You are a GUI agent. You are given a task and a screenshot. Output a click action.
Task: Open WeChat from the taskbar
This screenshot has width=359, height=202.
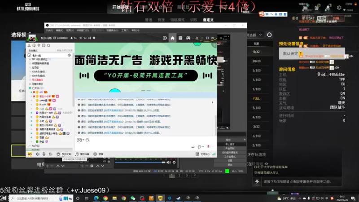[133, 198]
